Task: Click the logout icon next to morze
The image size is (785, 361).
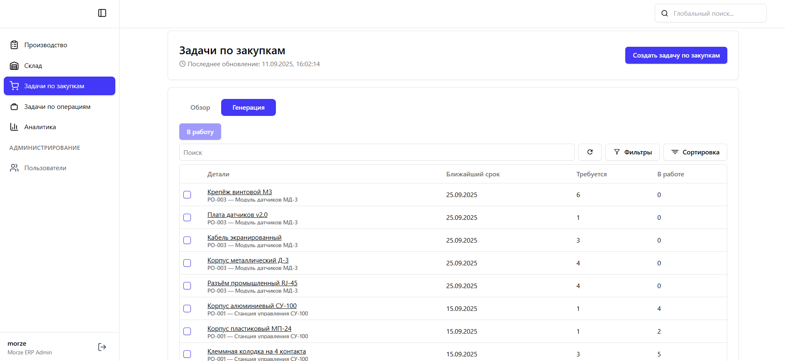Action: tap(102, 347)
